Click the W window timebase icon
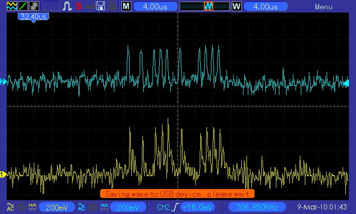The height and width of the screenshot is (214, 356). point(237,6)
